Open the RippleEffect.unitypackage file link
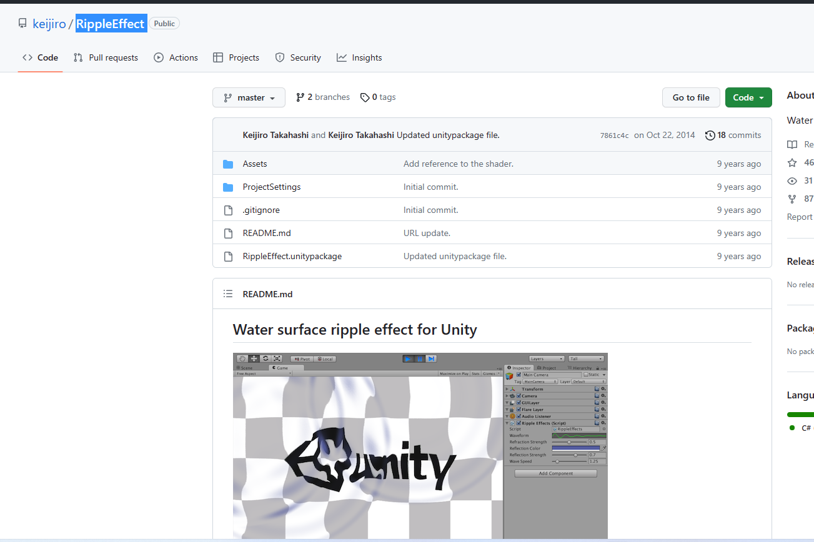This screenshot has width=814, height=542. coord(292,256)
